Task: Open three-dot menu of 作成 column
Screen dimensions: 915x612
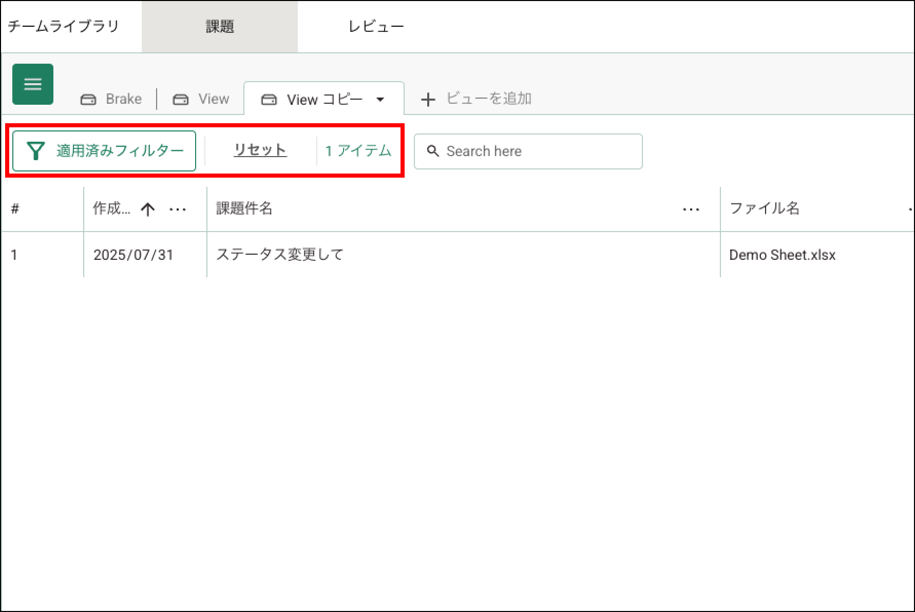Action: 178,209
